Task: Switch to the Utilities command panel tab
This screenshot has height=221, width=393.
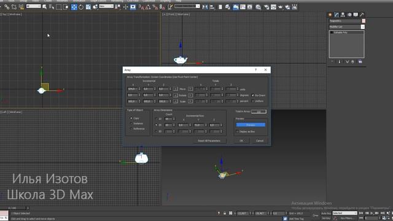Action: tap(362, 15)
